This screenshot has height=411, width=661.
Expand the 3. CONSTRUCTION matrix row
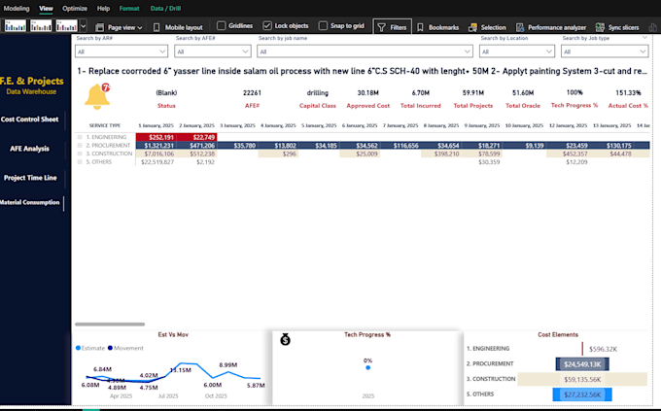pos(80,154)
